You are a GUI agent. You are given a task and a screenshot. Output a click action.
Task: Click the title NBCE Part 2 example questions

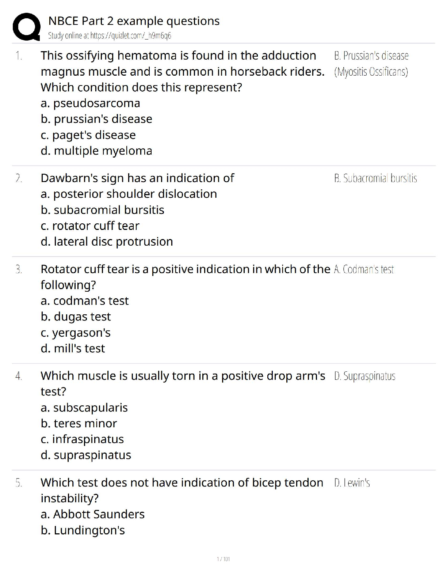click(134, 21)
